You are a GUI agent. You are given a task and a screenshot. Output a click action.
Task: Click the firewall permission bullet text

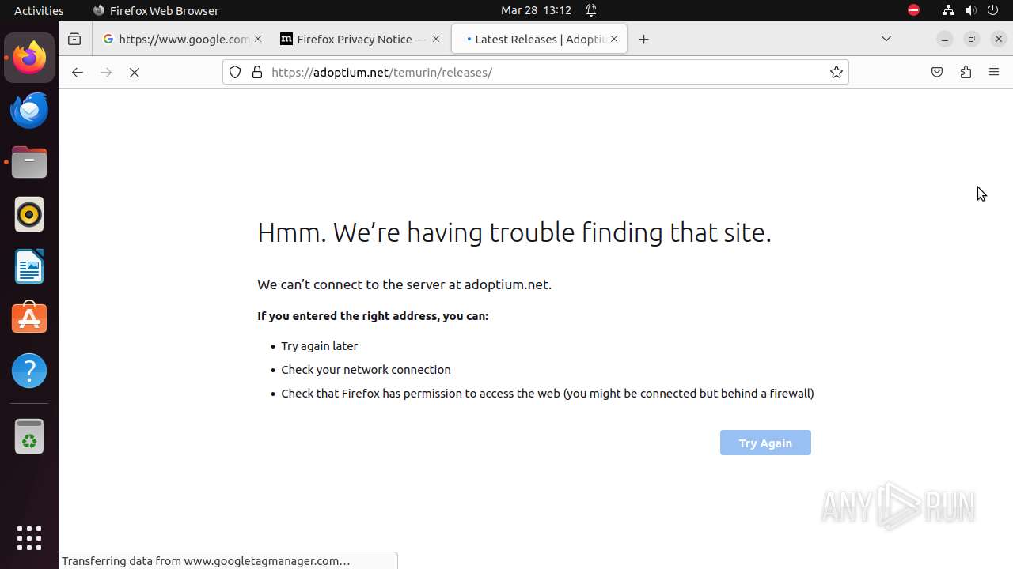click(548, 394)
